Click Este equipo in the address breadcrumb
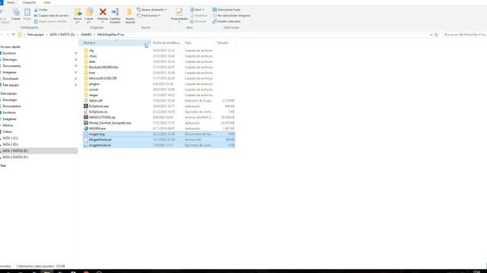 point(36,35)
